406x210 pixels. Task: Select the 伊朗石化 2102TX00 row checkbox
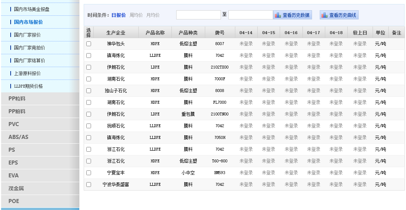88,67
